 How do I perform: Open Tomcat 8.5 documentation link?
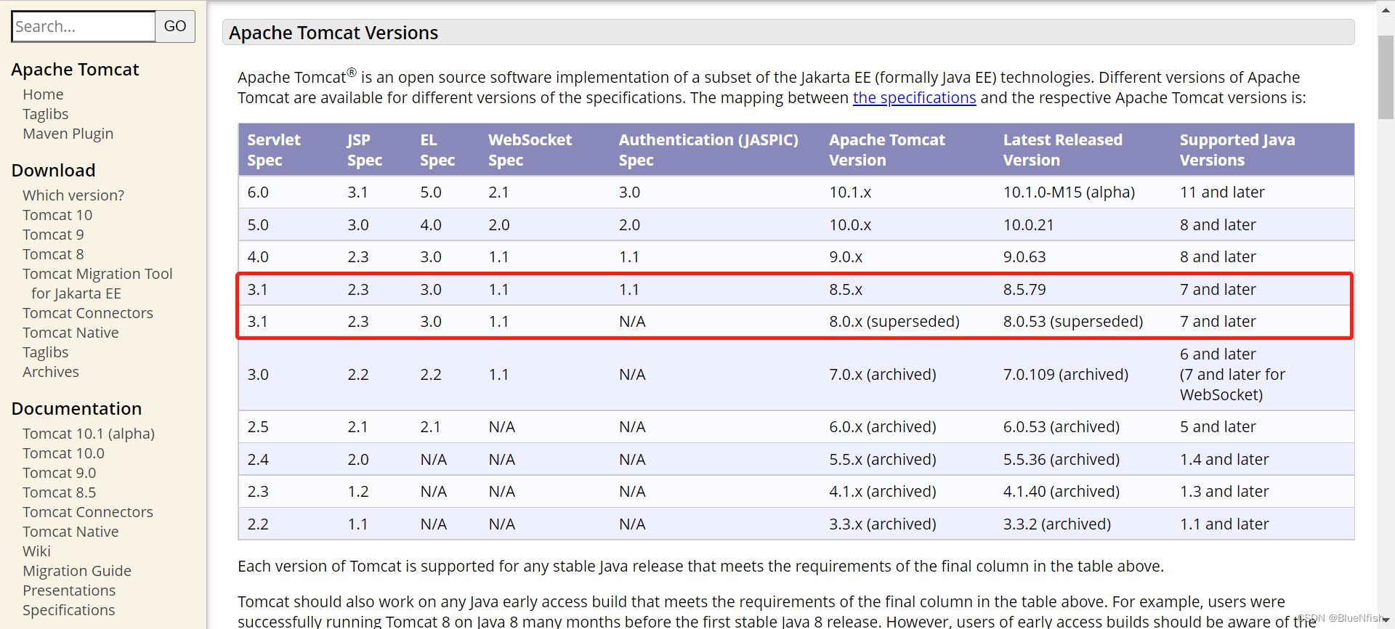(x=59, y=492)
